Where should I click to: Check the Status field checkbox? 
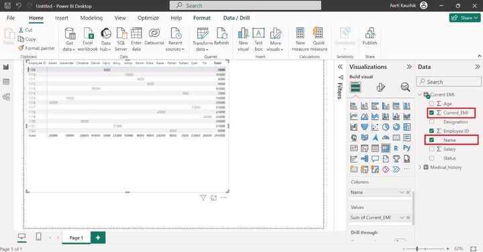pyautogui.click(x=431, y=158)
